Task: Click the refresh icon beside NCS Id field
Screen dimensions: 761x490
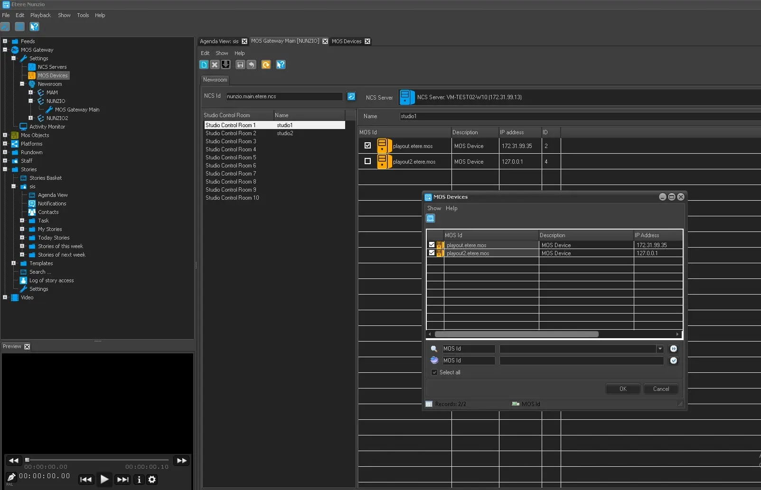Action: pyautogui.click(x=351, y=96)
